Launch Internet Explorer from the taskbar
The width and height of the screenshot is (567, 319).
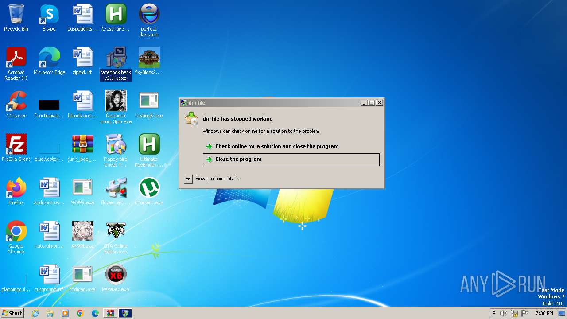click(x=35, y=313)
